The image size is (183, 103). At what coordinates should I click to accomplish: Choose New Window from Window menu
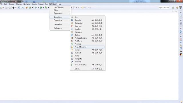pos(60,7)
